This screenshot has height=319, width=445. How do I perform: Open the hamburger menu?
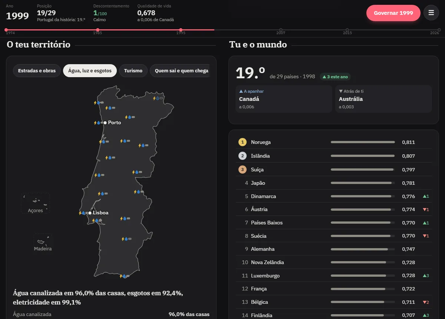(x=431, y=13)
